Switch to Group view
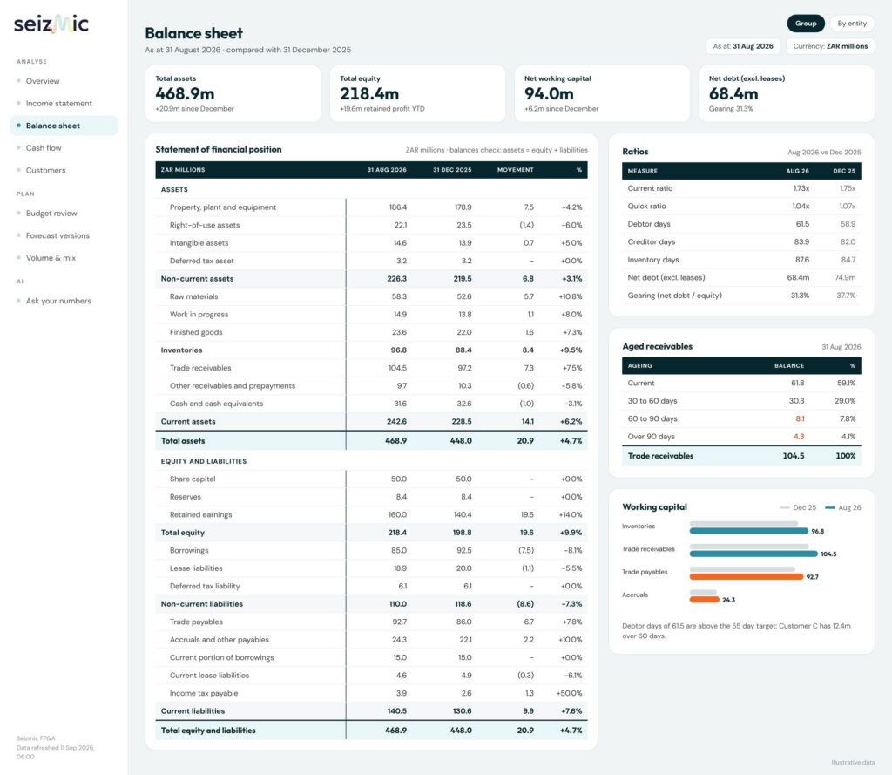The width and height of the screenshot is (892, 775). 806,24
